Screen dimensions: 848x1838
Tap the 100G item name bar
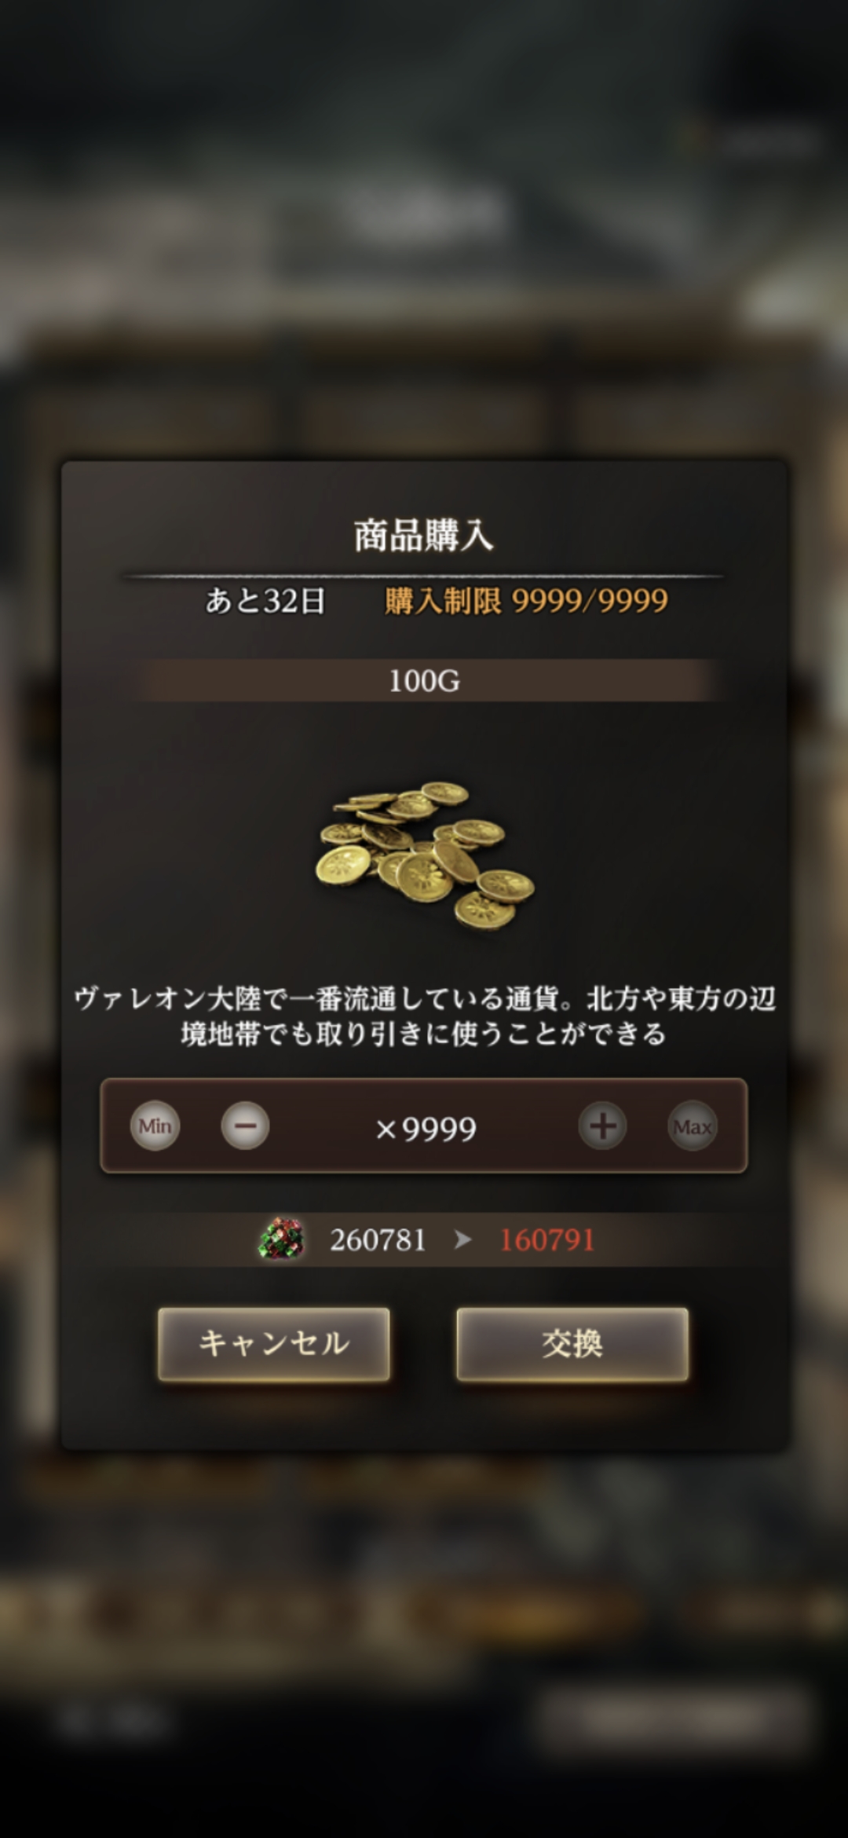click(424, 680)
